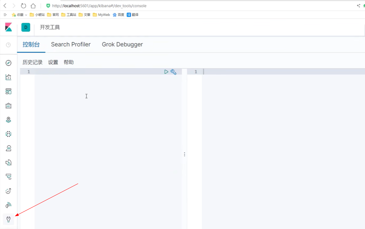Click the browser address bar URL
The height and width of the screenshot is (229, 365).
[99, 6]
